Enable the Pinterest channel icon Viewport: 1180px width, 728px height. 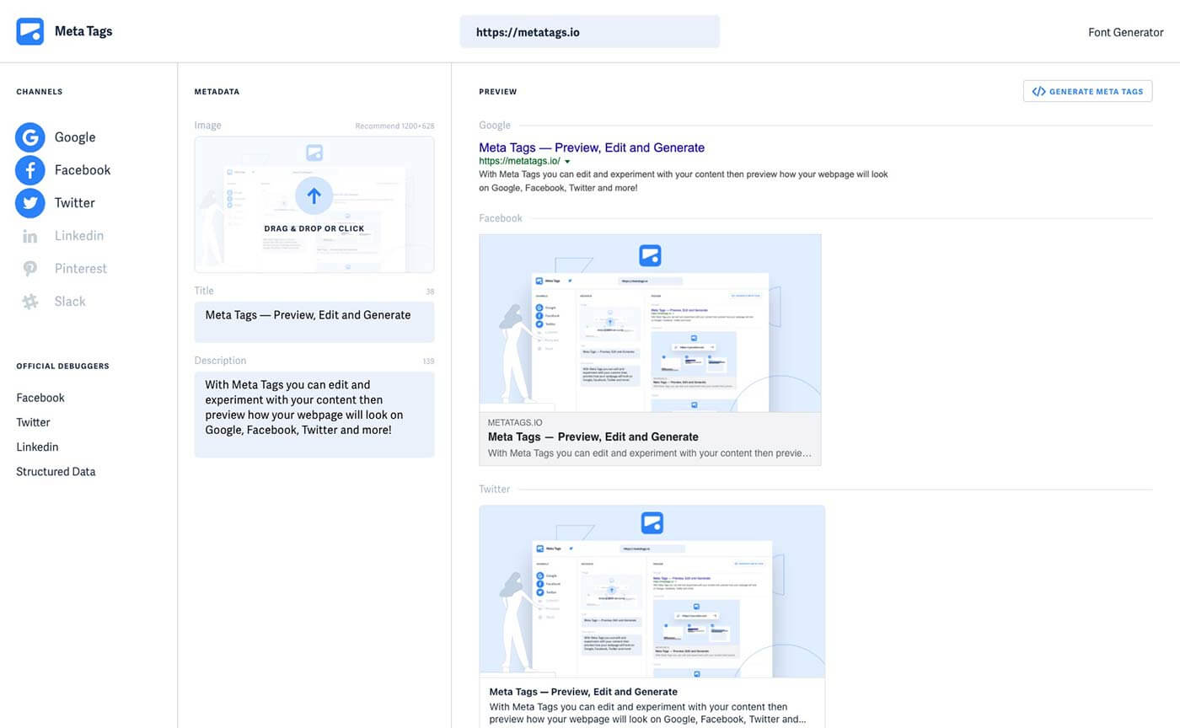(30, 269)
